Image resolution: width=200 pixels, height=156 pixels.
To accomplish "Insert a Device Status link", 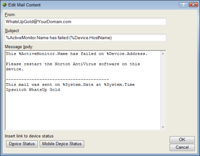I will 22,144.
